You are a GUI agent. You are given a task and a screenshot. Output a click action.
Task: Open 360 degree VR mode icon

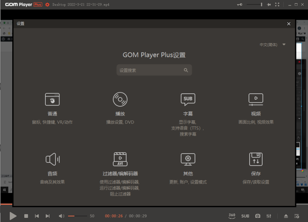232,216
